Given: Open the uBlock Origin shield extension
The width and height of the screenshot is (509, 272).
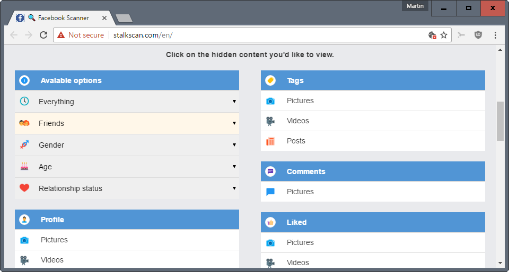Looking at the screenshot, I should coord(478,35).
